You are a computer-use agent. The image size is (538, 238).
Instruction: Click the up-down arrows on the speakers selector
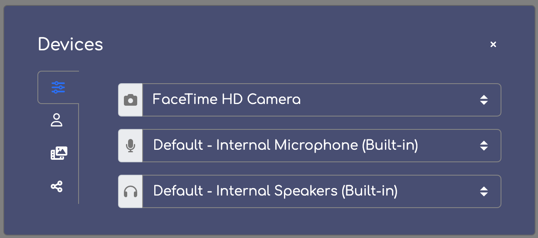(484, 191)
